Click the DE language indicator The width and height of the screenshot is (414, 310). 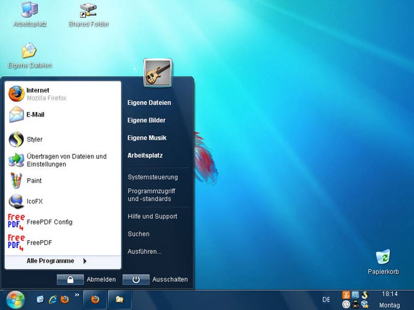[326, 300]
